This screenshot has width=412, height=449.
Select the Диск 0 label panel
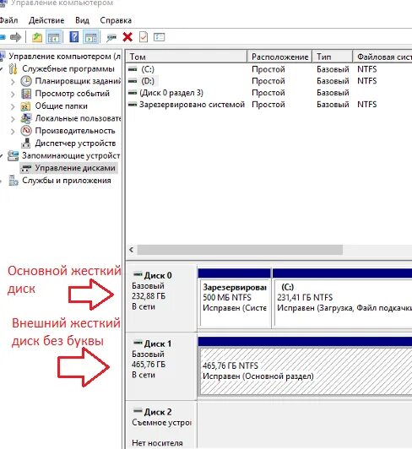pos(161,298)
